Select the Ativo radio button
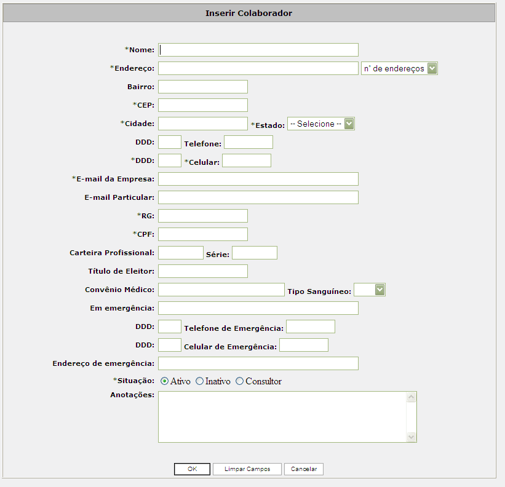 (x=164, y=381)
